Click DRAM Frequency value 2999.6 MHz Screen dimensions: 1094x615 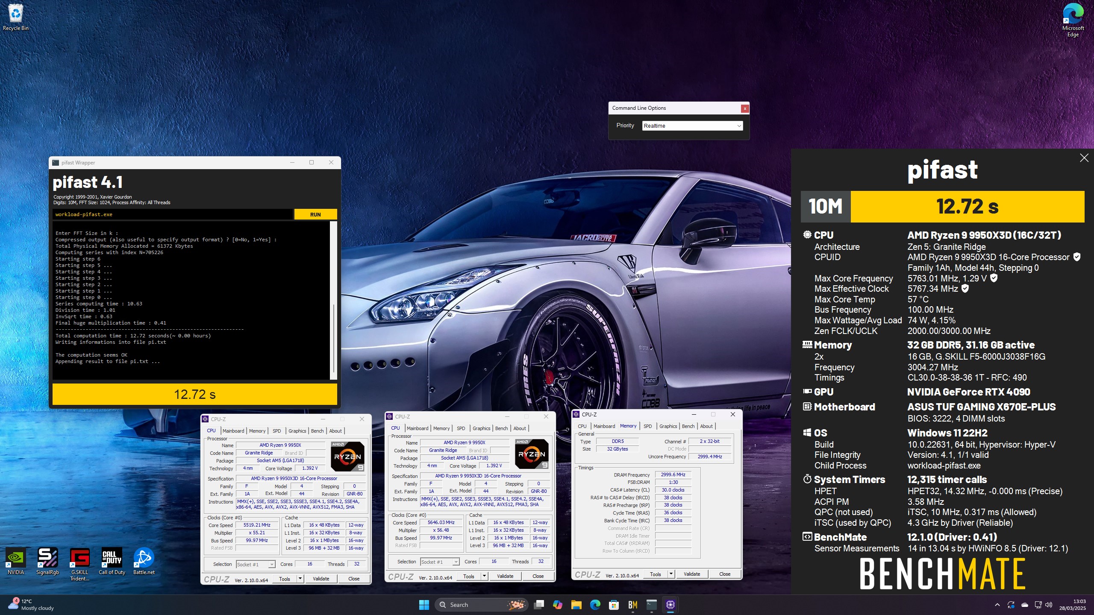pyautogui.click(x=673, y=474)
